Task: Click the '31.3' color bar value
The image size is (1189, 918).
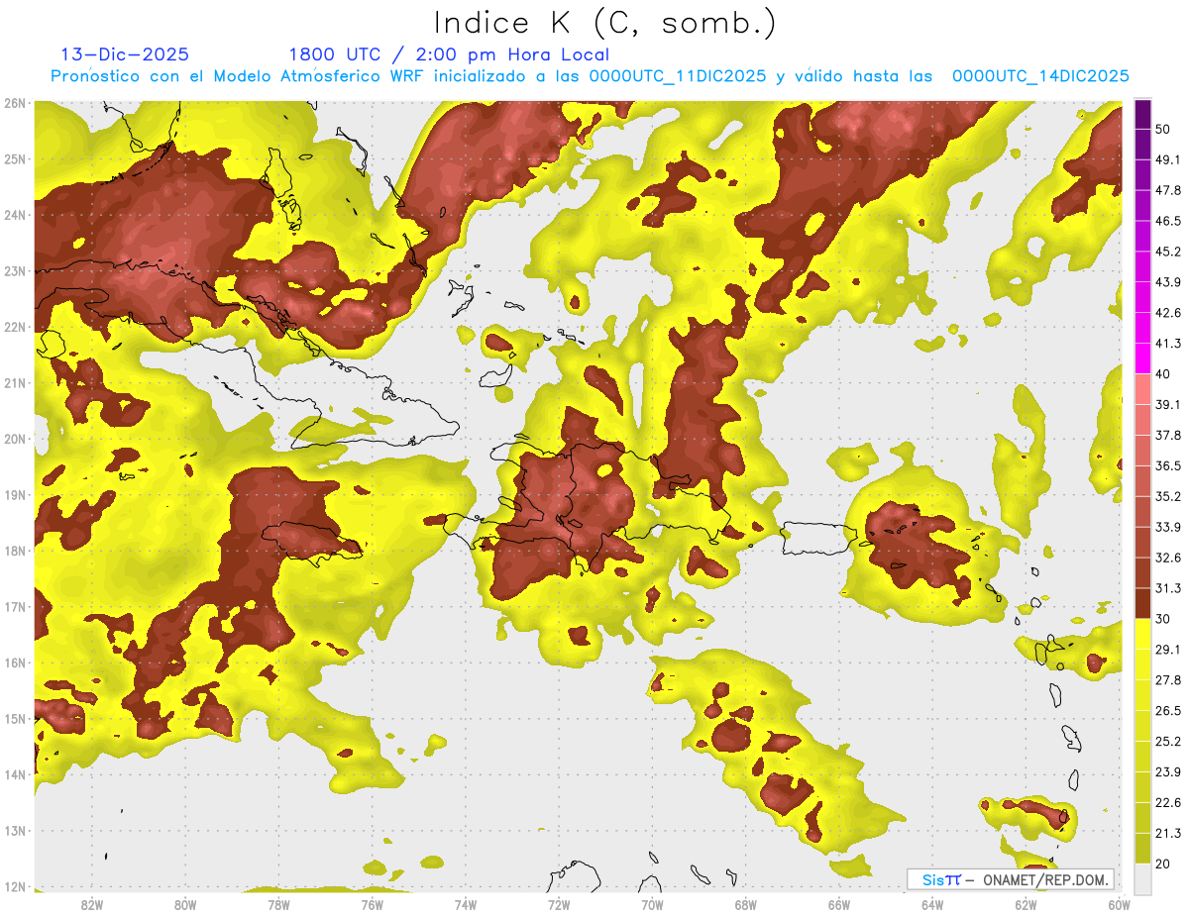Action: (1168, 588)
